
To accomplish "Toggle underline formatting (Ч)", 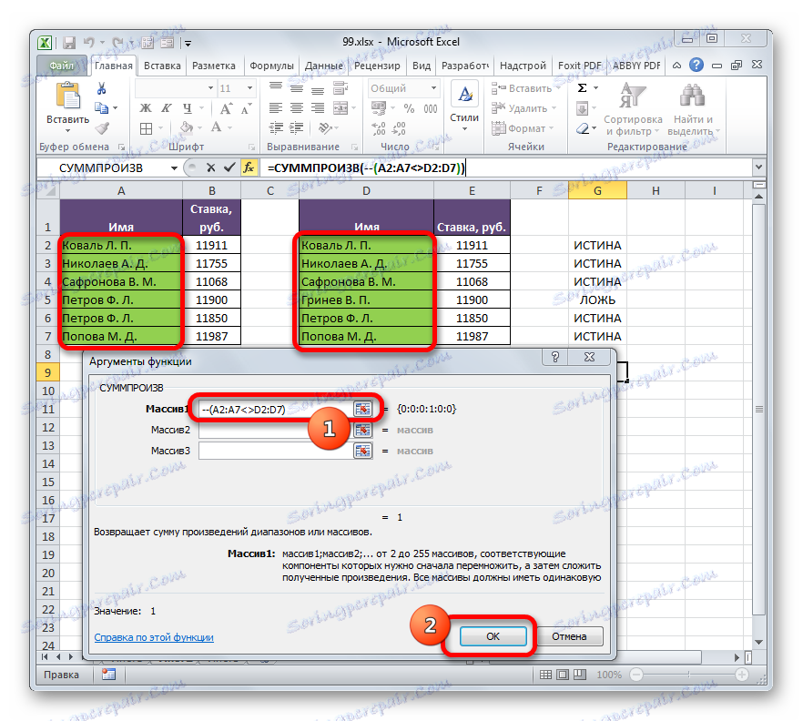I will [x=188, y=107].
